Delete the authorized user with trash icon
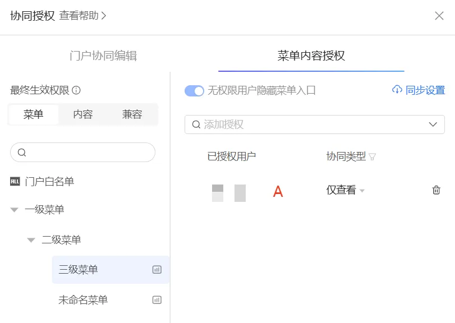 (436, 190)
